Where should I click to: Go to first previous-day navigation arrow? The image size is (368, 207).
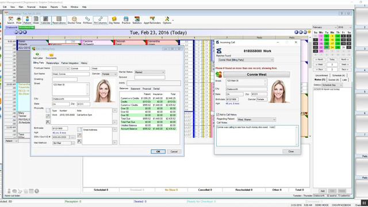pos(16,32)
